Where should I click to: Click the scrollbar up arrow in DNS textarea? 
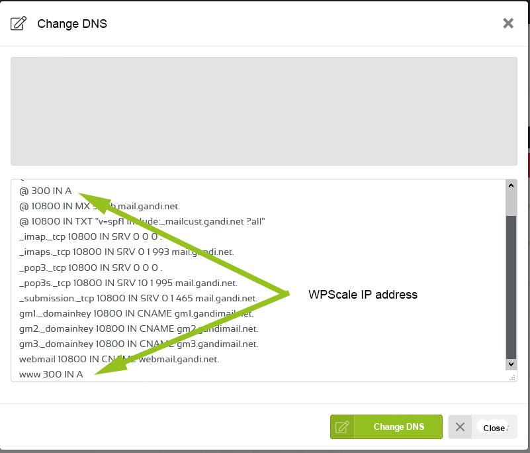point(511,185)
